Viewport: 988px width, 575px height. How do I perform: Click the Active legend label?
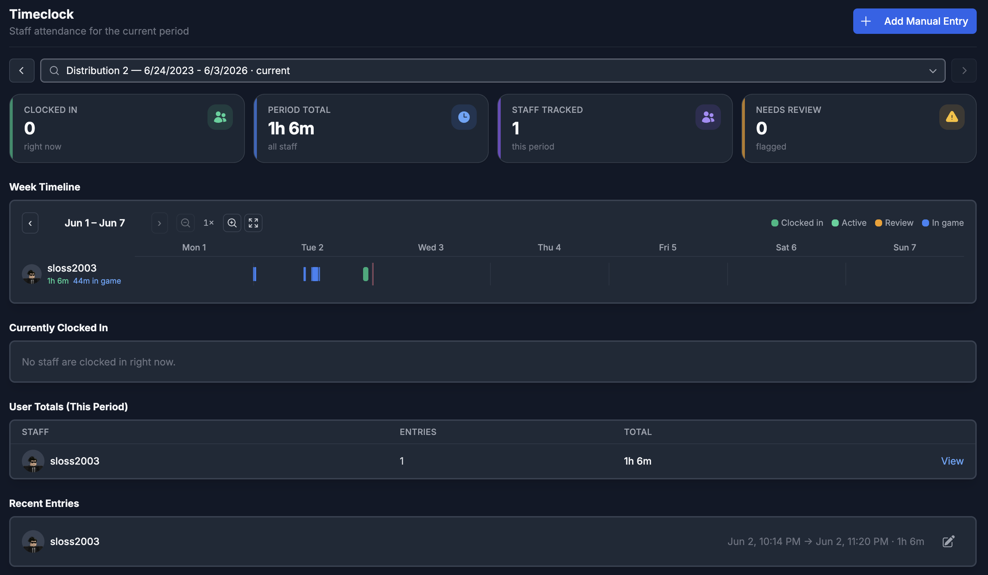point(854,223)
